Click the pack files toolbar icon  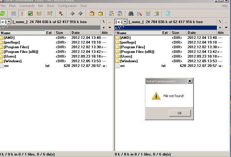[92, 14]
